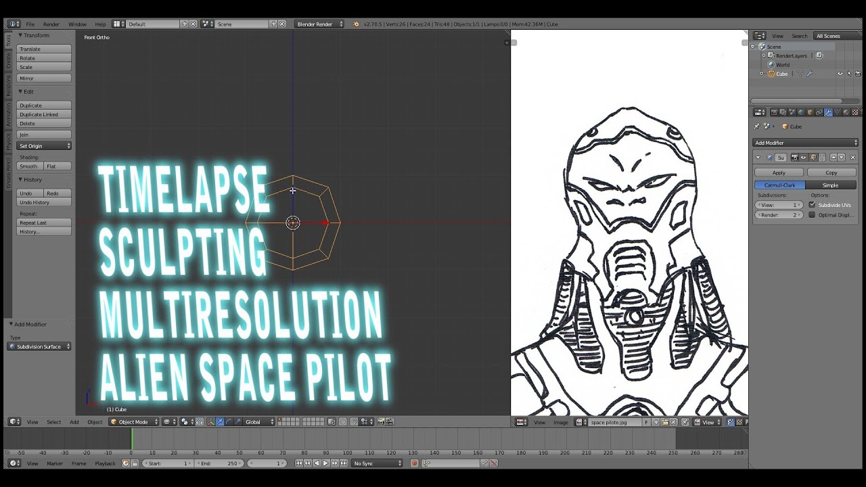This screenshot has height=487, width=866.
Task: Open the Render menu
Action: point(51,24)
